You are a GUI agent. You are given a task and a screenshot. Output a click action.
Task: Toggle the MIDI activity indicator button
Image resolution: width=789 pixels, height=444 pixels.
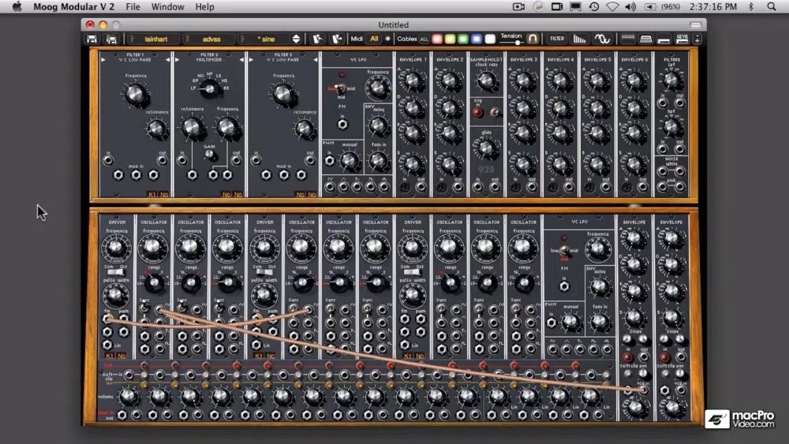pos(387,39)
